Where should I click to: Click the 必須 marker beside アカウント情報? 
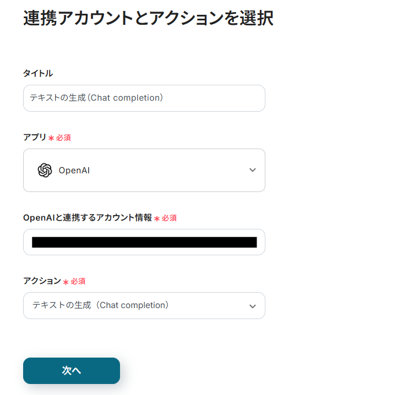[169, 218]
